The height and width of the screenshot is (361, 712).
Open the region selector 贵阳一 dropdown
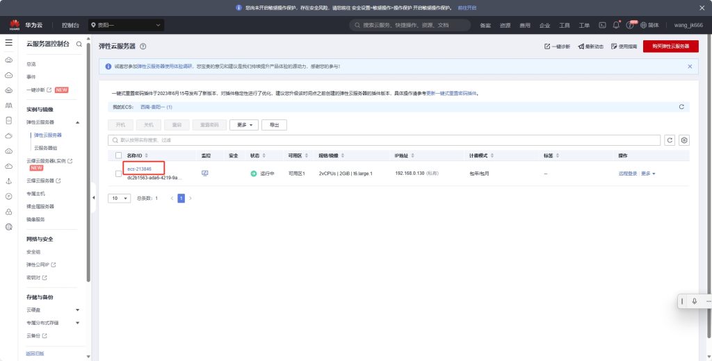126,26
